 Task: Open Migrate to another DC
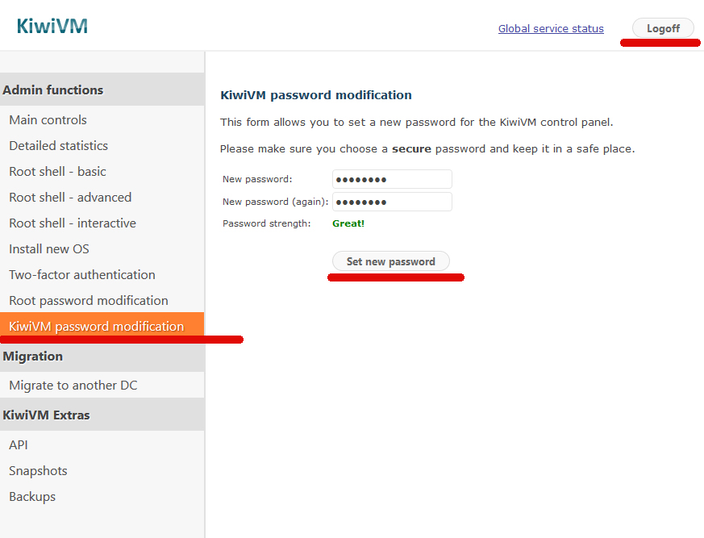(73, 386)
